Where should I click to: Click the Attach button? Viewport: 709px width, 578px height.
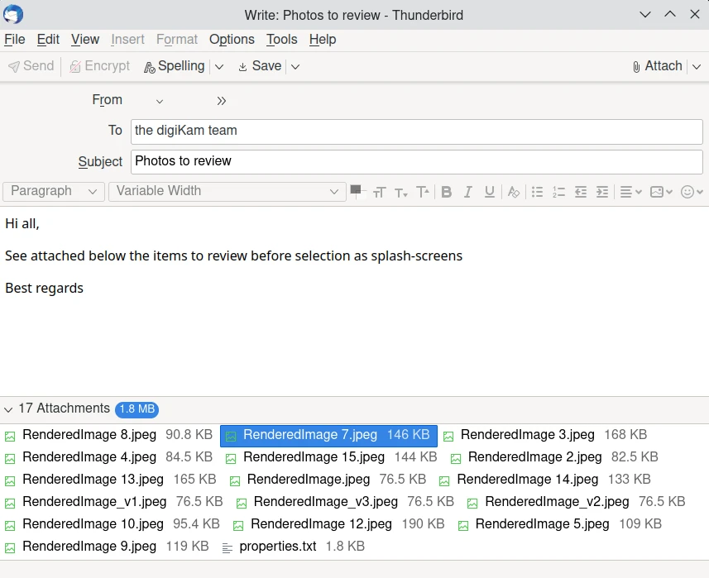[658, 66]
